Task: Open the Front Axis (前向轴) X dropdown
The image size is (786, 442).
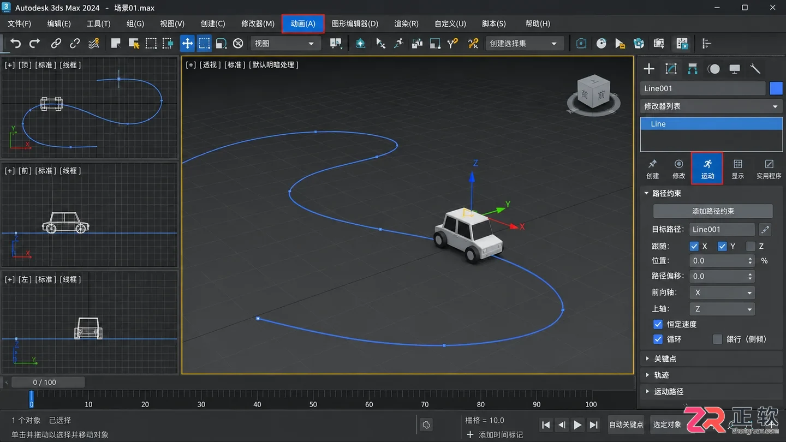Action: click(x=722, y=292)
